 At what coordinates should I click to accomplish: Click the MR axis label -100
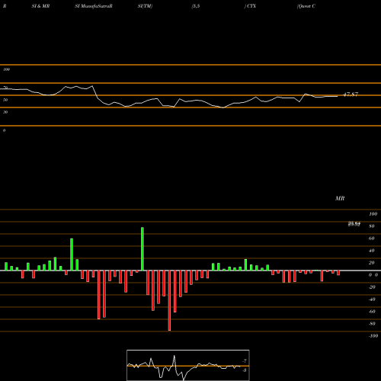click(x=373, y=336)
